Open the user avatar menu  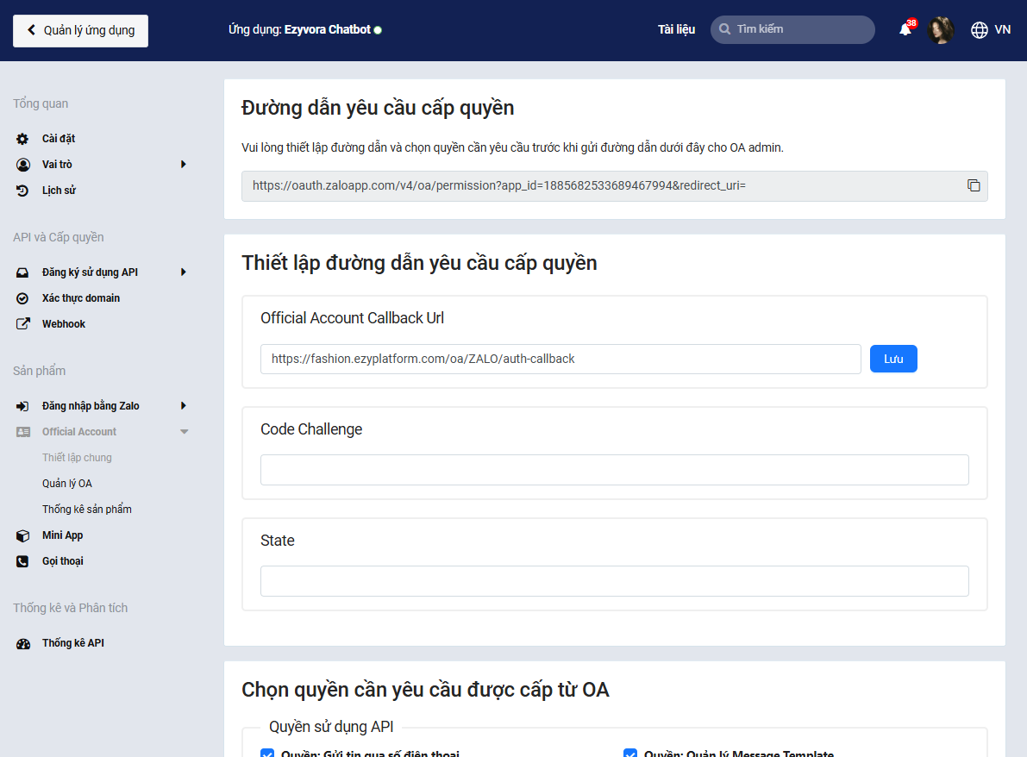pyautogui.click(x=941, y=30)
